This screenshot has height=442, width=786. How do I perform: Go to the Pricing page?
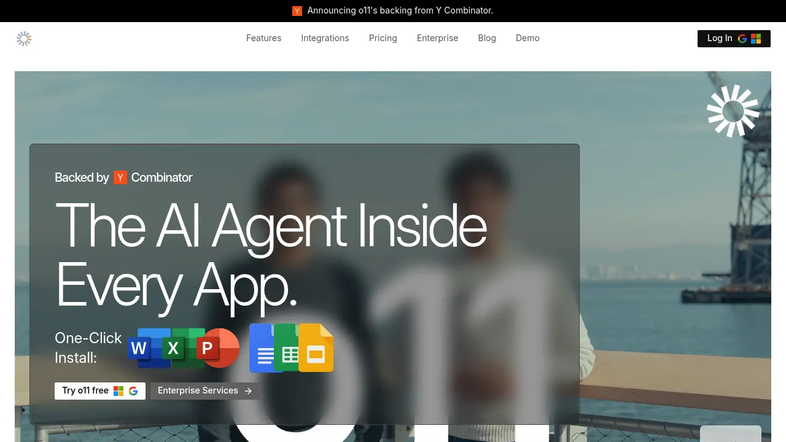coord(383,38)
